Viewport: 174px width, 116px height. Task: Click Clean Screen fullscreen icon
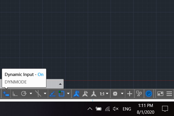click(x=160, y=94)
